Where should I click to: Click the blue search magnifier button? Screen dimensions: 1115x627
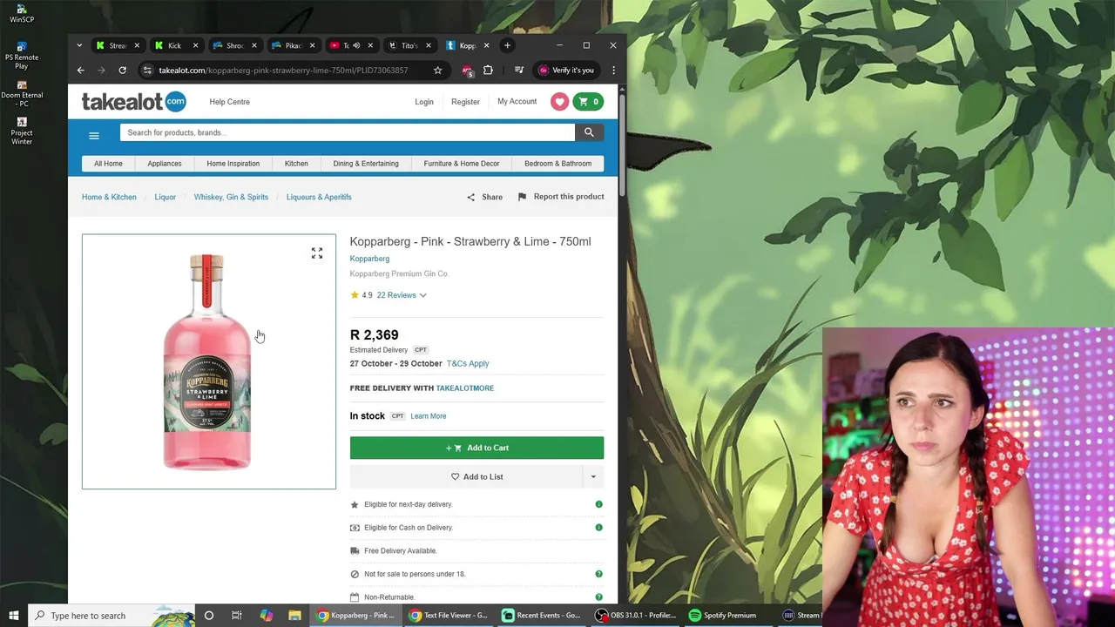(x=589, y=132)
